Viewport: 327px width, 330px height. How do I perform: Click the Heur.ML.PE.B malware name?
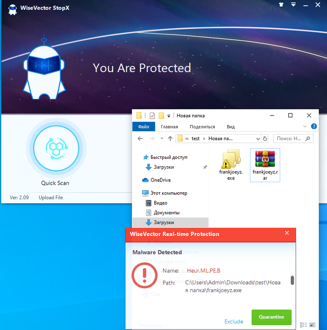[203, 271]
